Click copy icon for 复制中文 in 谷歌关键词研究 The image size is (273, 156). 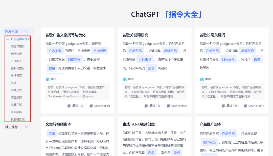pos(146,106)
